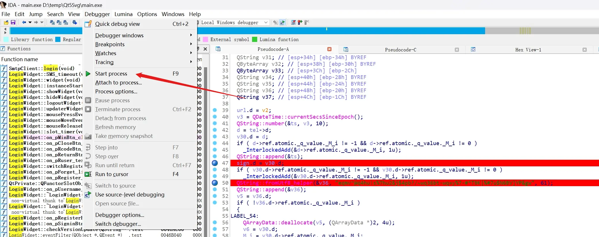This screenshot has width=599, height=237.
Task: Click the highlighted green-arrow debugger toolbar icon
Action: (x=283, y=22)
